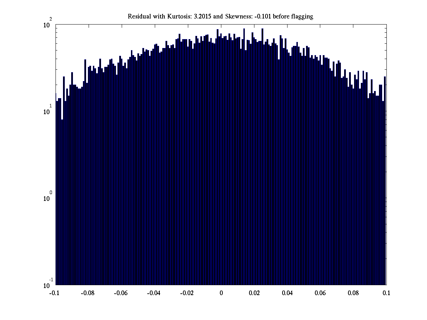The height and width of the screenshot is (320, 427).
Task: Click the y-axis label 10^0
Action: (48, 197)
